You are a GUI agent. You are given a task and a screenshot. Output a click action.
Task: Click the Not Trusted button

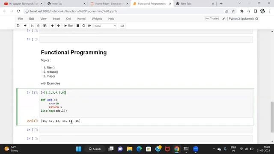click(x=212, y=18)
